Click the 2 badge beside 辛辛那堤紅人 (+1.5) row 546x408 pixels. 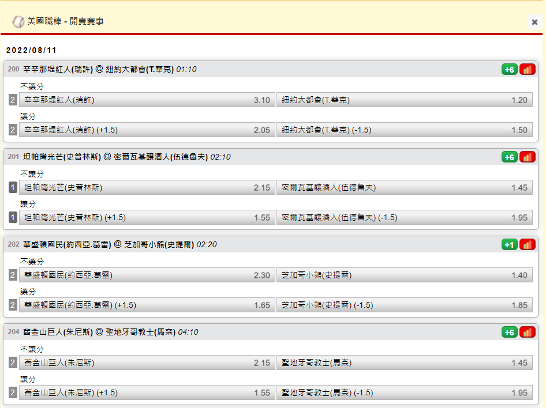click(x=13, y=130)
